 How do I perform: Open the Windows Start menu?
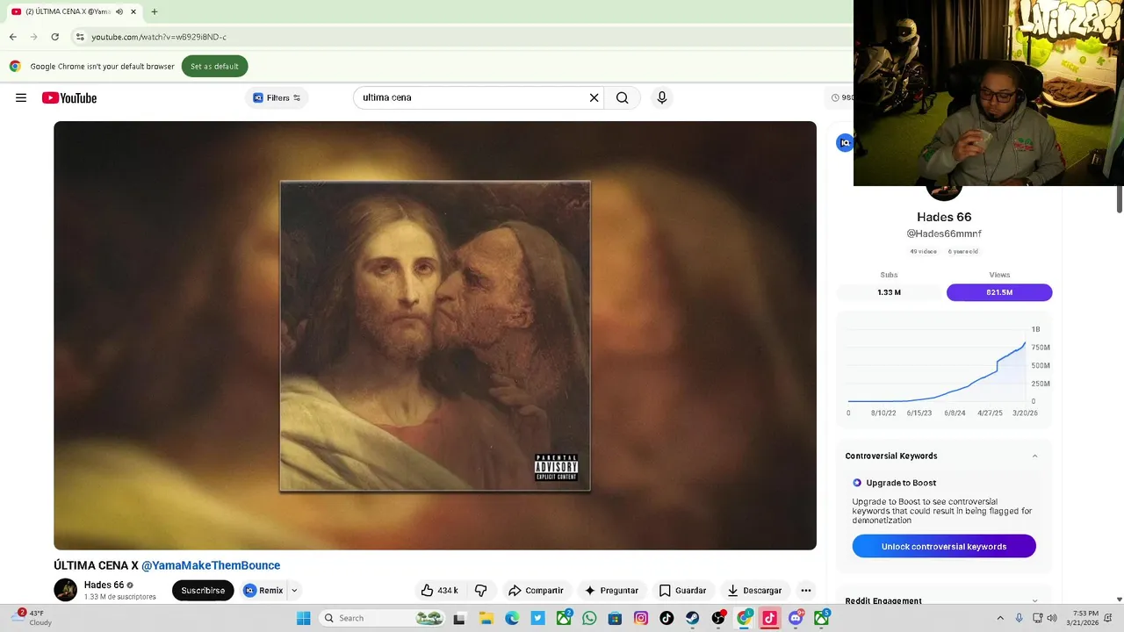(x=303, y=618)
